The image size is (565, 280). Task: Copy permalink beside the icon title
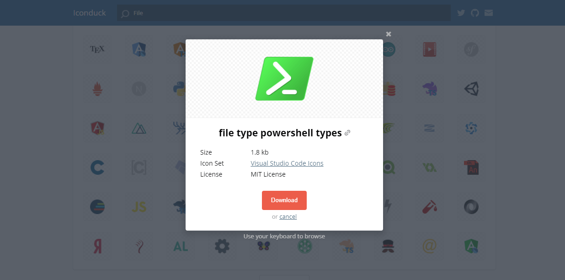pos(347,133)
